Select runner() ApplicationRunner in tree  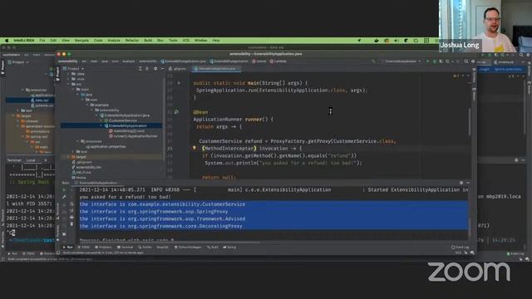[133, 136]
